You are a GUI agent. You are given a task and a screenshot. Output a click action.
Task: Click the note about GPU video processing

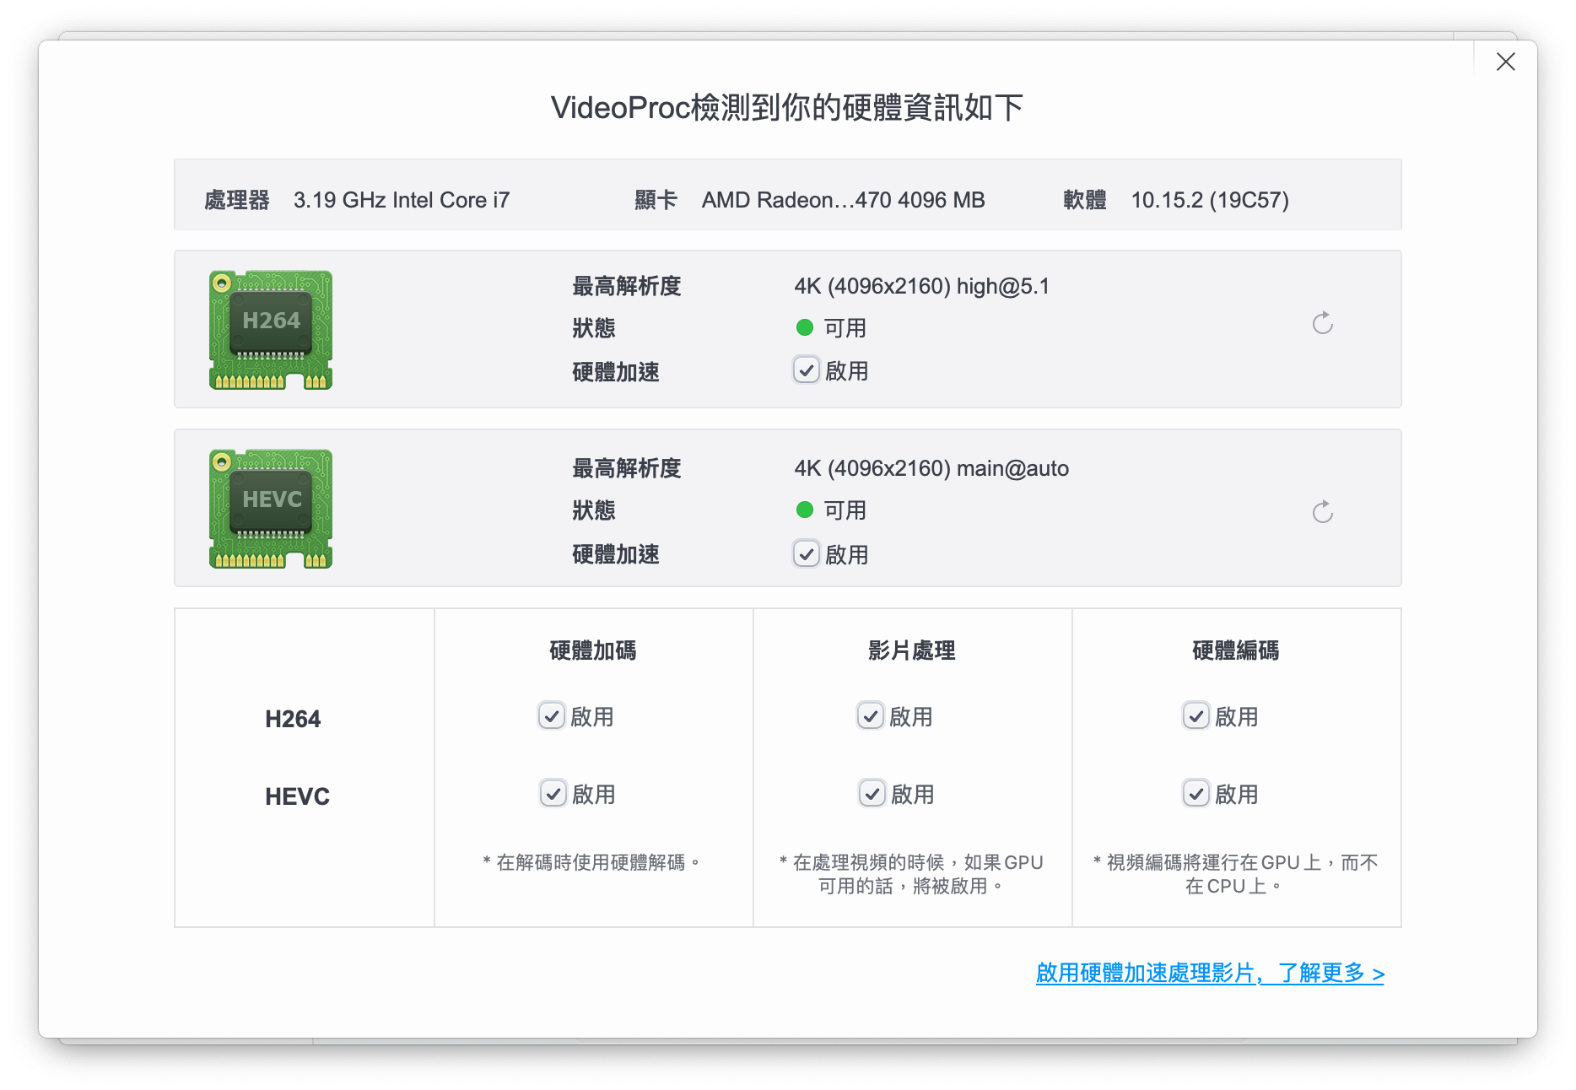(911, 874)
